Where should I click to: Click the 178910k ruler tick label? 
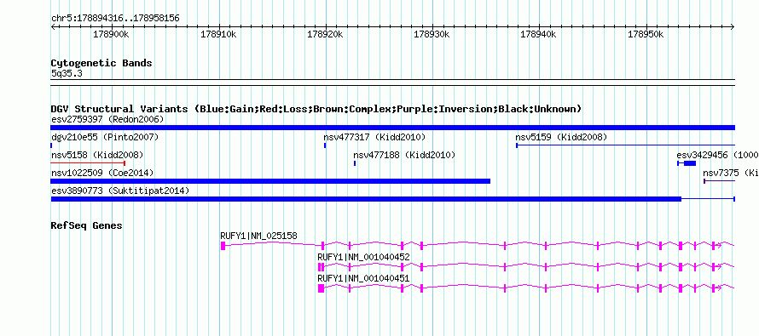pyautogui.click(x=218, y=34)
